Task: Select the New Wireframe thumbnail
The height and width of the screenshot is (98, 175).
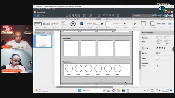Action: click(x=44, y=41)
